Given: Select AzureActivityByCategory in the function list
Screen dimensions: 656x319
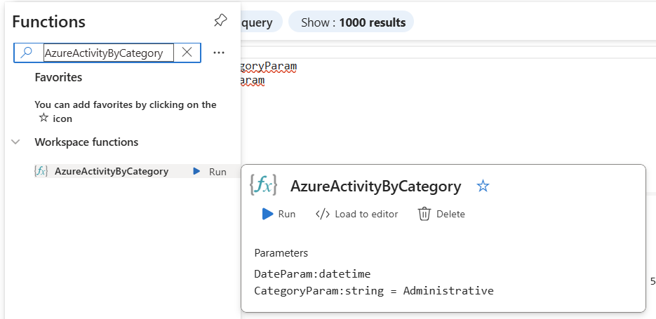Looking at the screenshot, I should pos(112,171).
